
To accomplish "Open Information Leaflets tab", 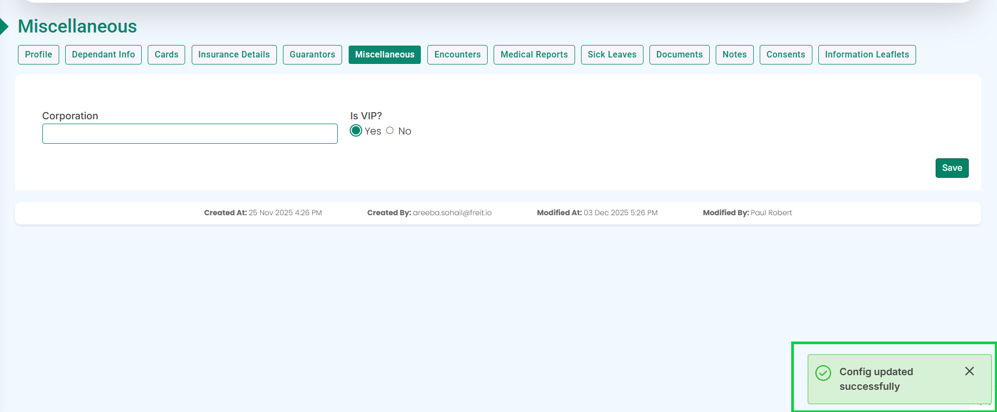I will (867, 55).
